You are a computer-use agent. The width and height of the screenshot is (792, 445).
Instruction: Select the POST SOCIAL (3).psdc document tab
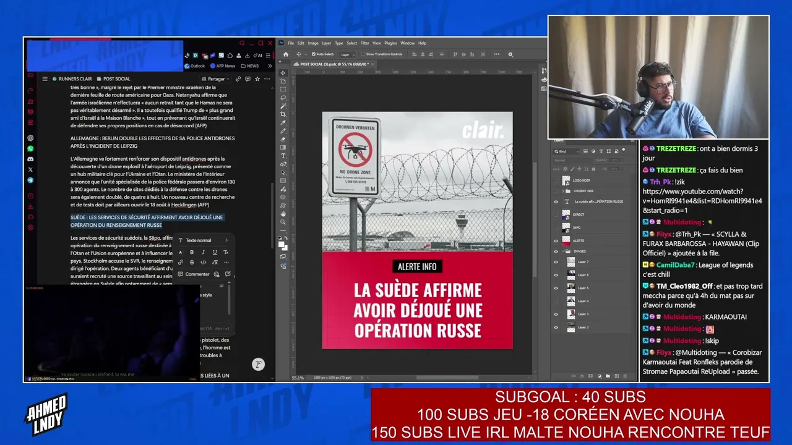click(x=334, y=64)
